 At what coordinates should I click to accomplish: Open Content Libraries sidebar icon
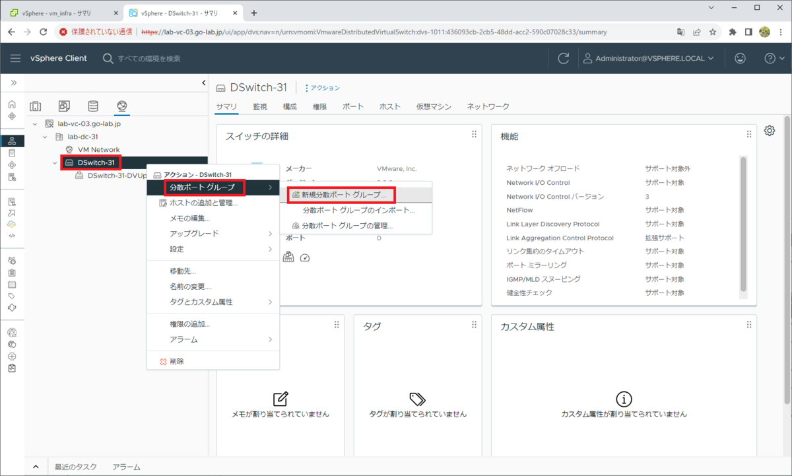[x=12, y=153]
